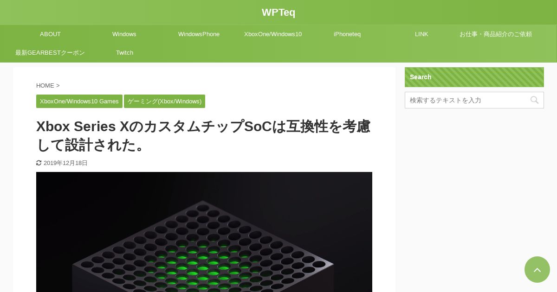Click the Xbox Series X article image
Image resolution: width=557 pixels, height=292 pixels.
point(204,232)
